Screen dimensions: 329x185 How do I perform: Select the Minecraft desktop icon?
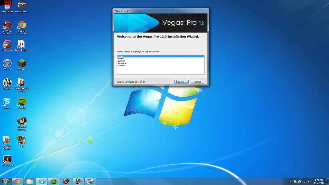[x=22, y=65]
